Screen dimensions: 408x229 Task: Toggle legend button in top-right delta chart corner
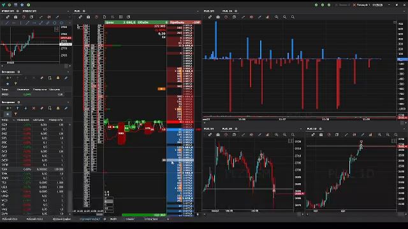(395, 22)
